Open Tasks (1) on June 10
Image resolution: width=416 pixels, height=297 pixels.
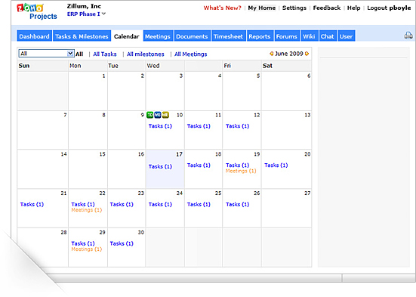160,126
